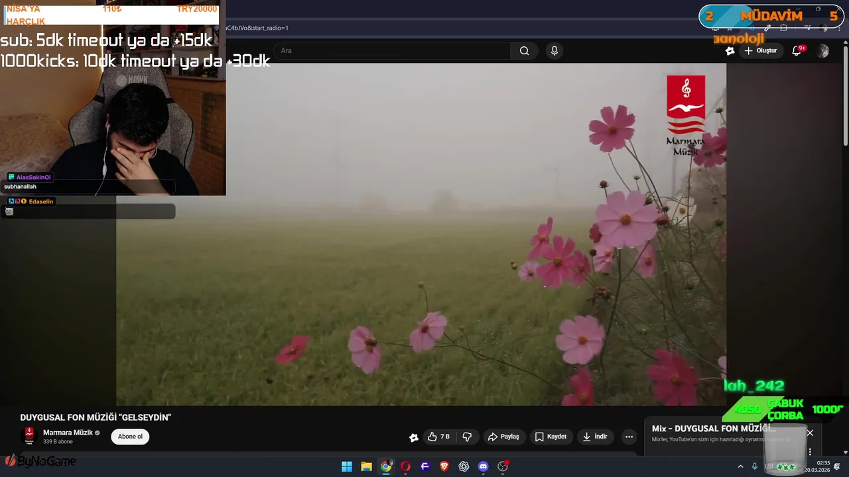The height and width of the screenshot is (477, 849).
Task: Open the more actions three-dot menu
Action: tap(629, 437)
